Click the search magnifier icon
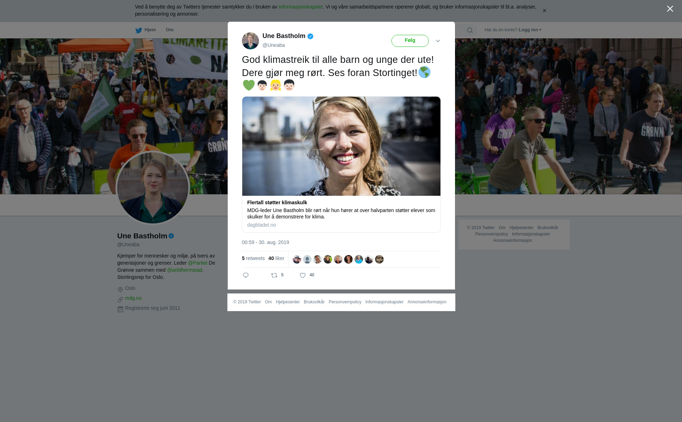The width and height of the screenshot is (682, 422). [470, 30]
